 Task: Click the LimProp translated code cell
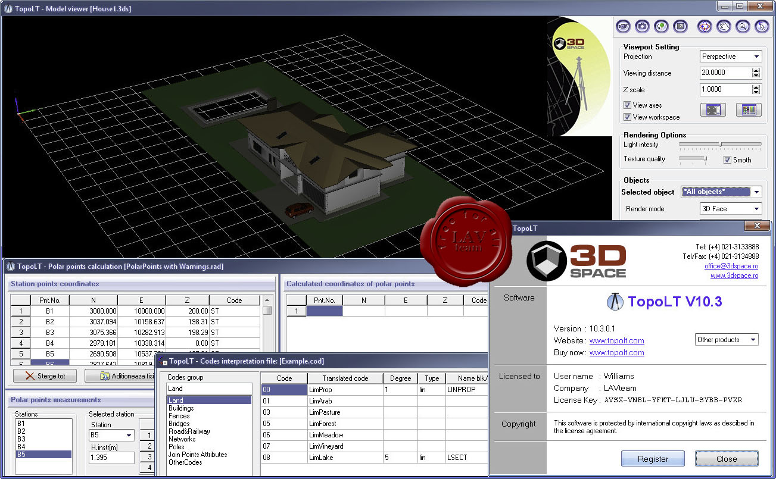345,390
